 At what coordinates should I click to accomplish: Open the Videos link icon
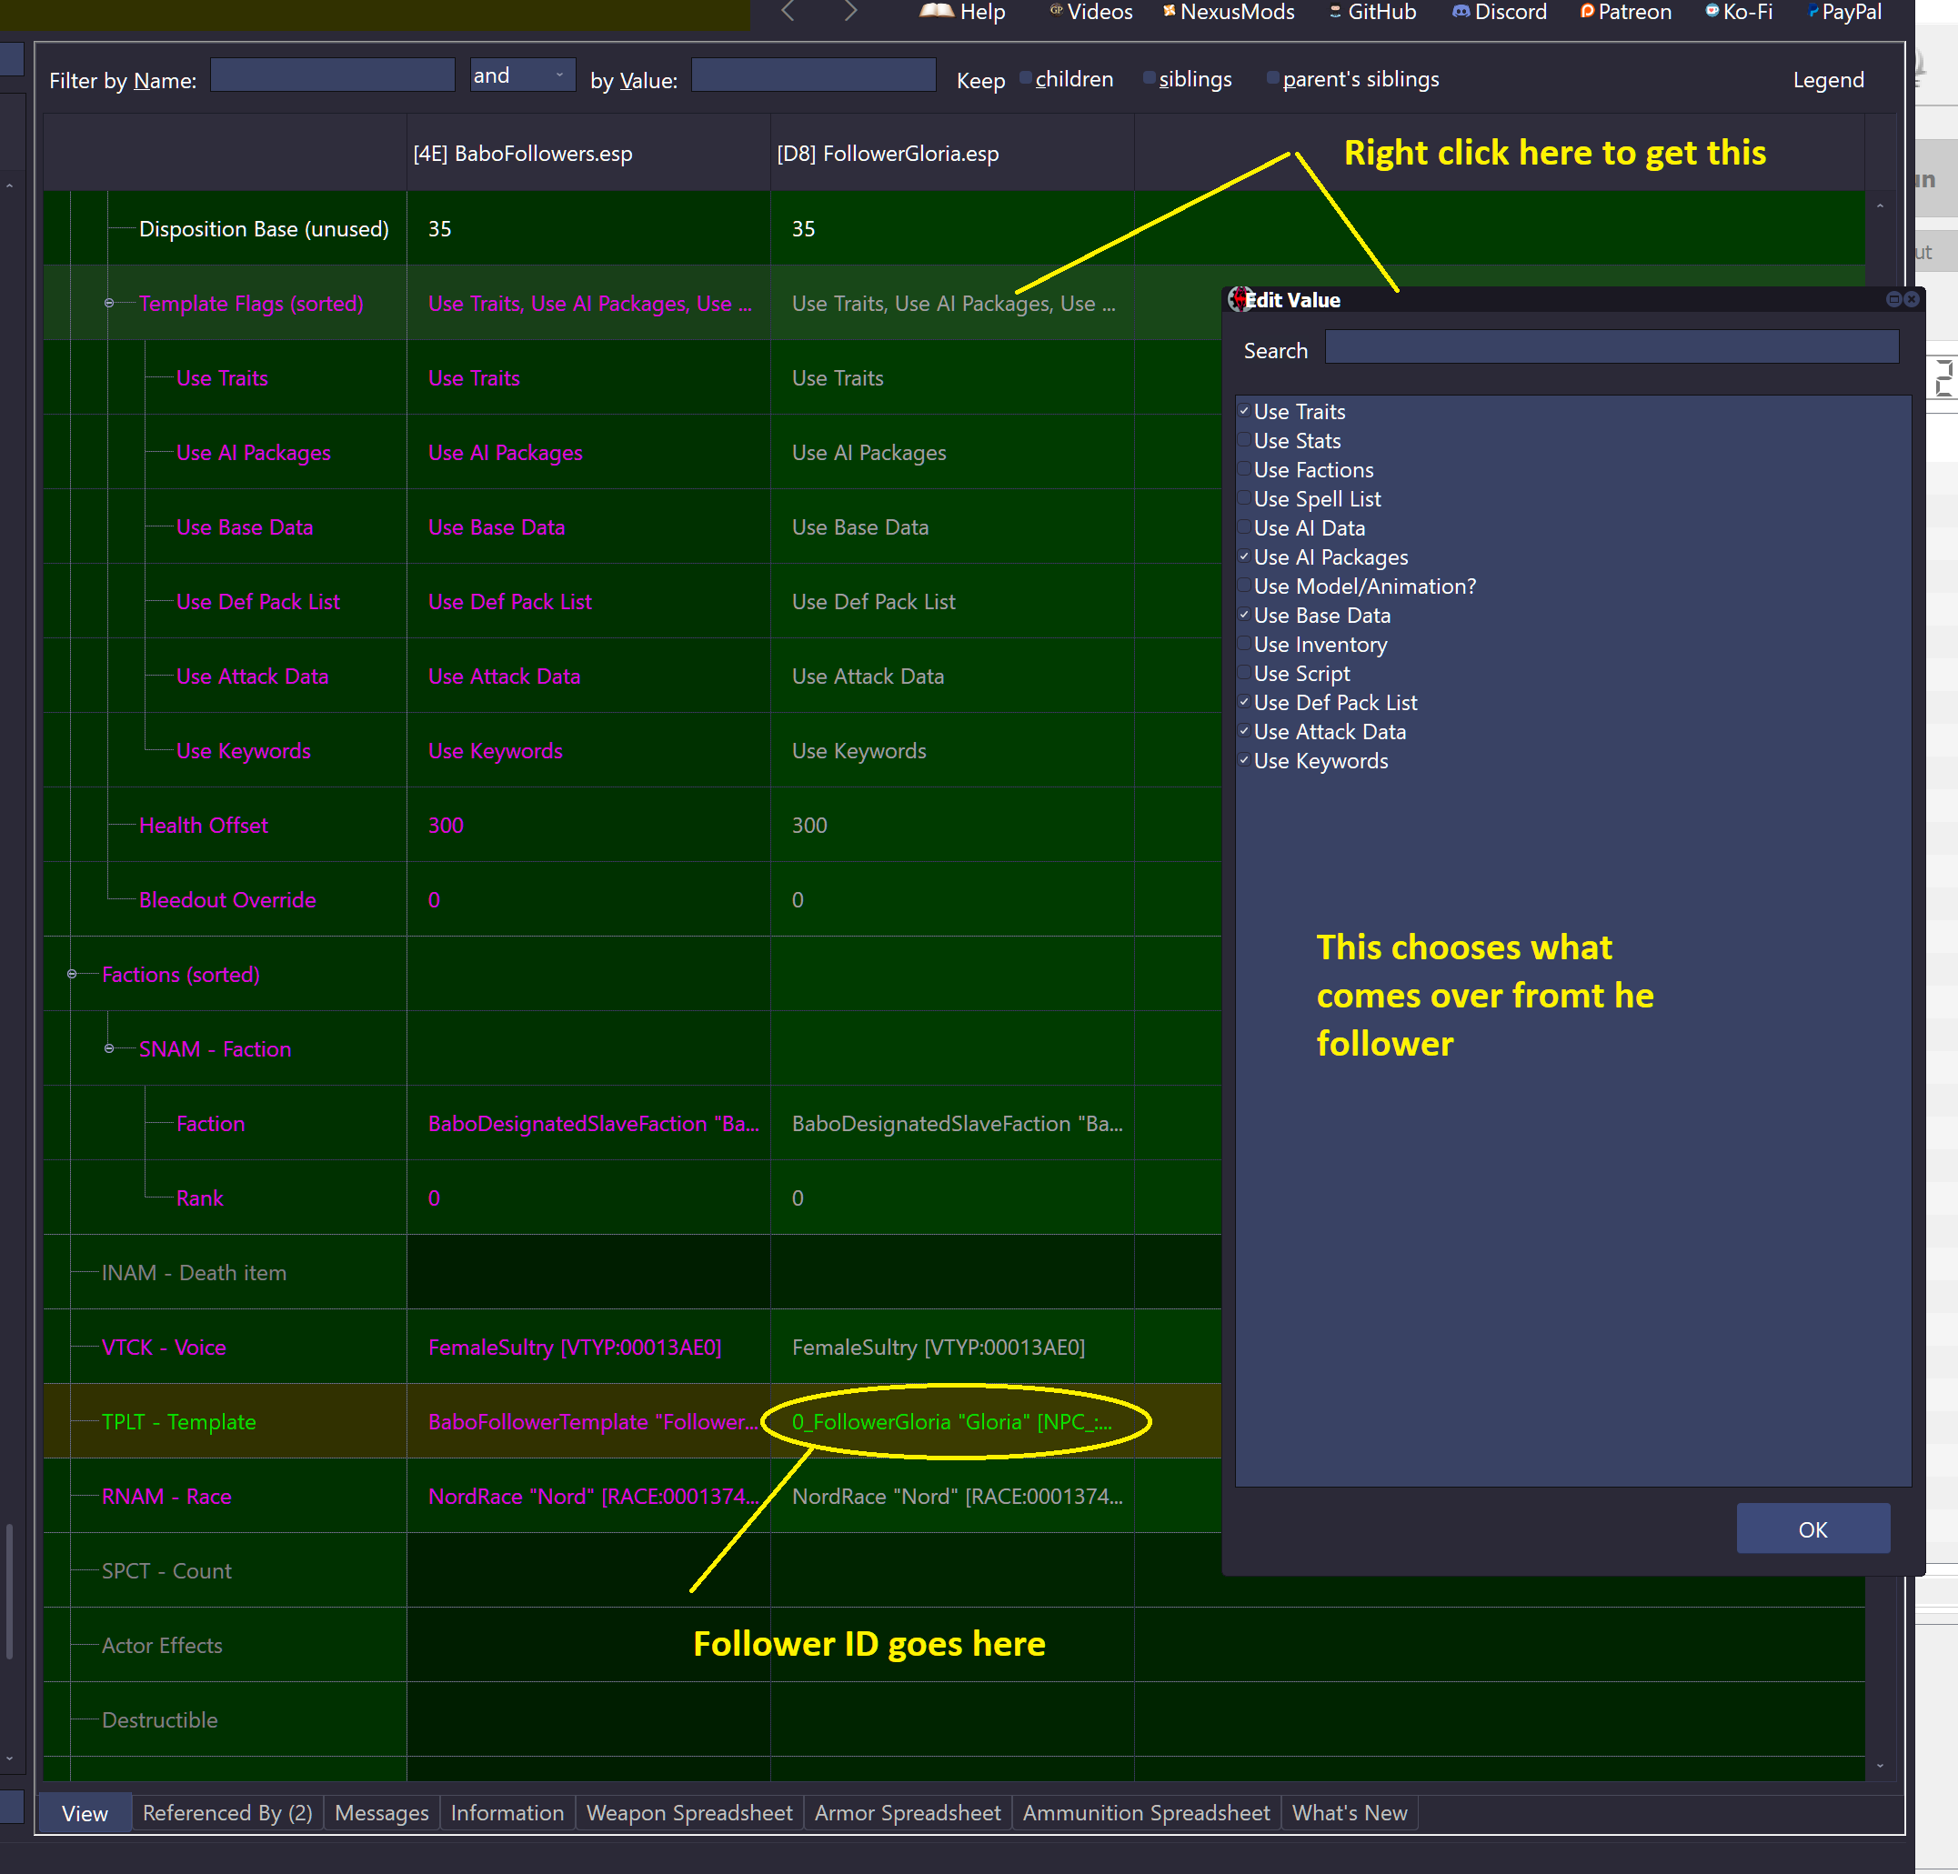[1056, 11]
